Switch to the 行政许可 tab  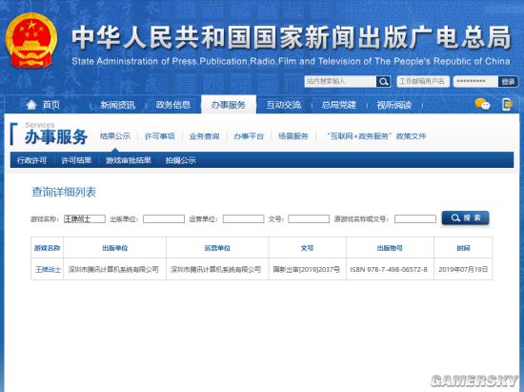(x=31, y=160)
